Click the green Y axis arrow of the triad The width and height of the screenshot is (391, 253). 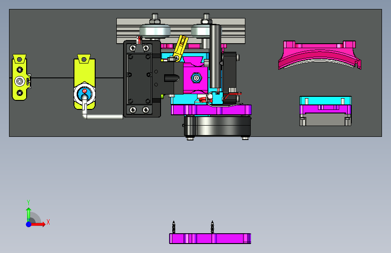pyautogui.click(x=28, y=214)
